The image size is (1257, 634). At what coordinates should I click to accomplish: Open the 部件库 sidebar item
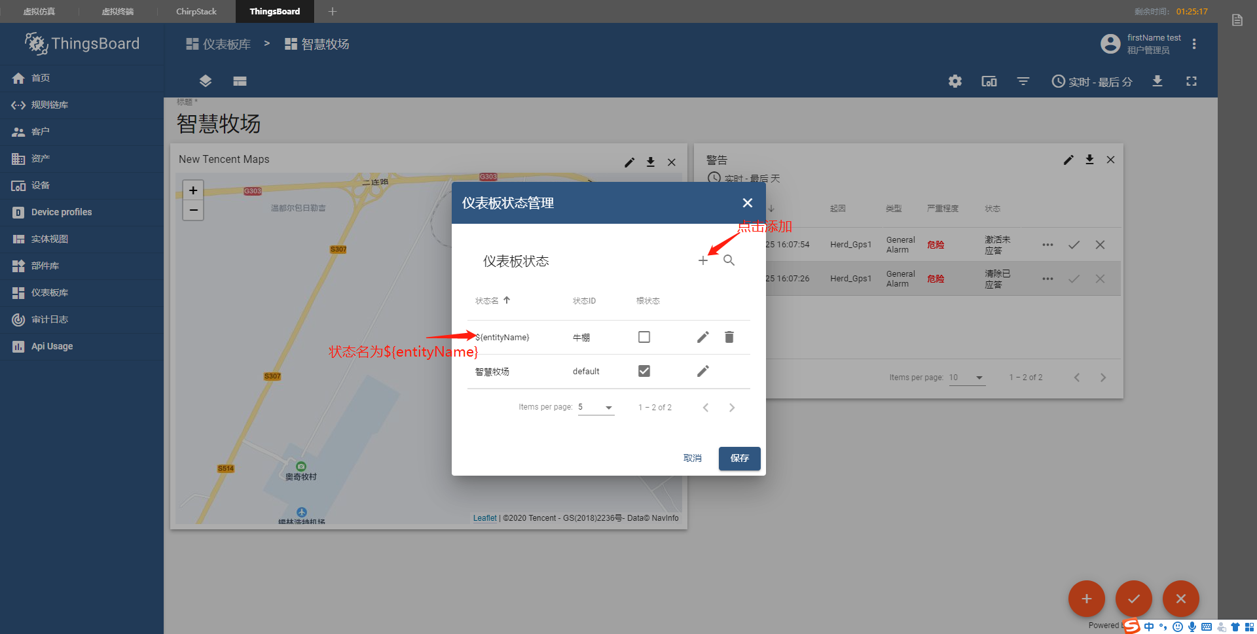point(45,266)
